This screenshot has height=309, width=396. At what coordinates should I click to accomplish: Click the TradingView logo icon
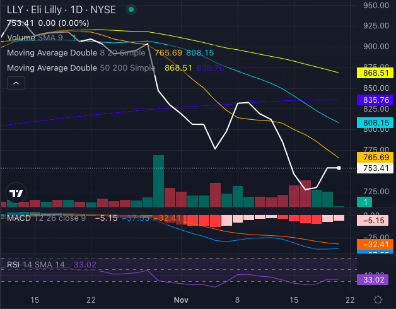(16, 194)
